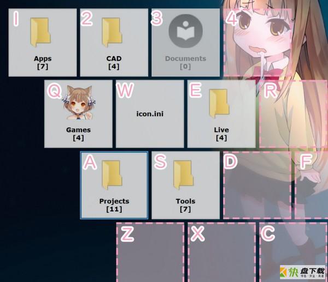Viewport: 328px width, 282px height.
Task: Click the 'Projects [11]' label
Action: point(114,205)
